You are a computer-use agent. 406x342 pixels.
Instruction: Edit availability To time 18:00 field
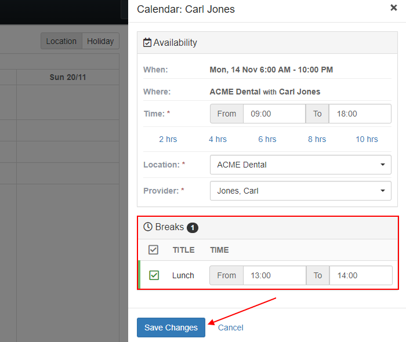(x=360, y=114)
